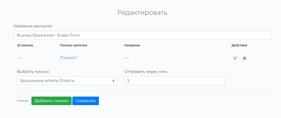Click the arrows on the Брошенные оплаты select box
The width and height of the screenshot is (281, 118).
113,81
